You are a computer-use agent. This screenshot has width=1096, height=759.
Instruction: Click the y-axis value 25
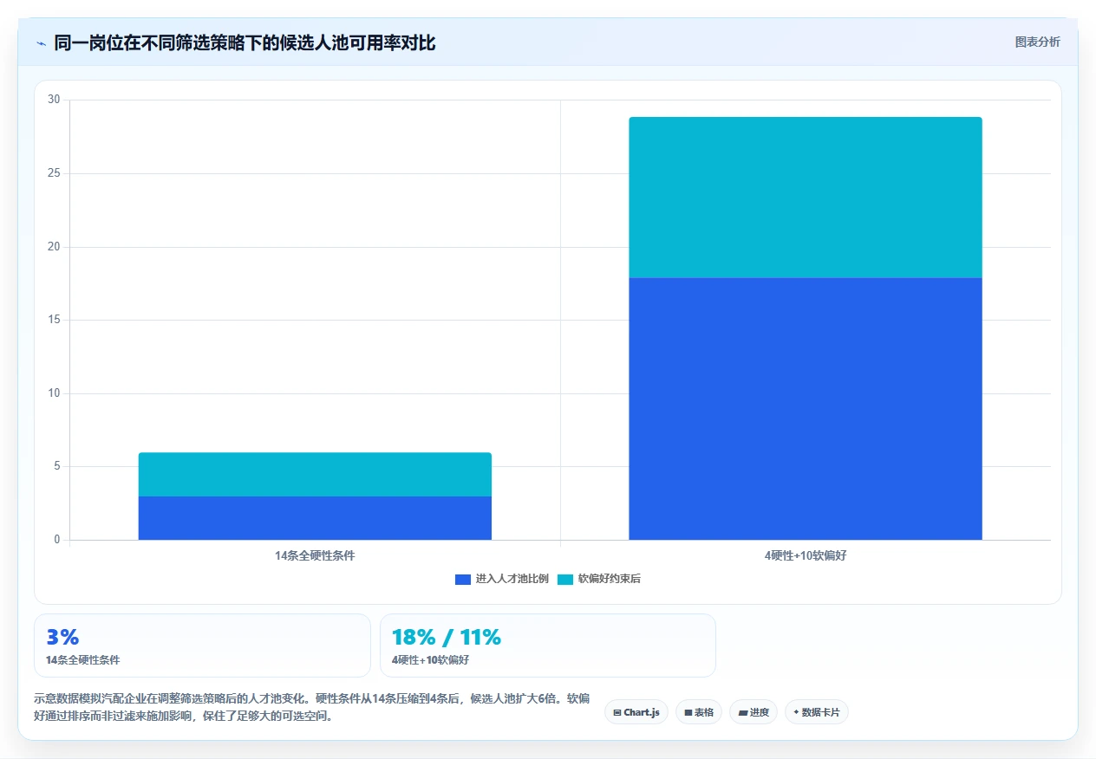54,173
